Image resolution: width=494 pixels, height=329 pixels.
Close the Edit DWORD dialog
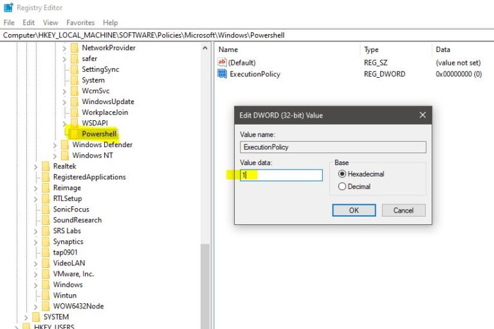tap(423, 115)
